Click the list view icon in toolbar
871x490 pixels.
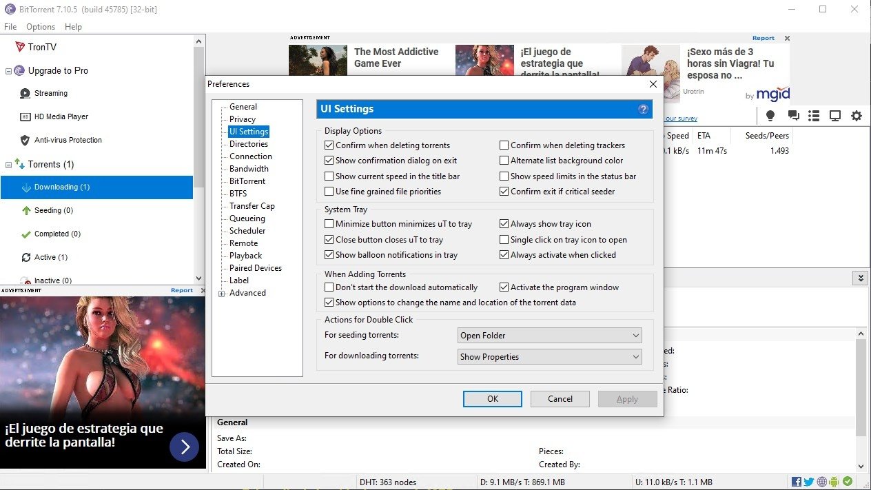point(814,116)
